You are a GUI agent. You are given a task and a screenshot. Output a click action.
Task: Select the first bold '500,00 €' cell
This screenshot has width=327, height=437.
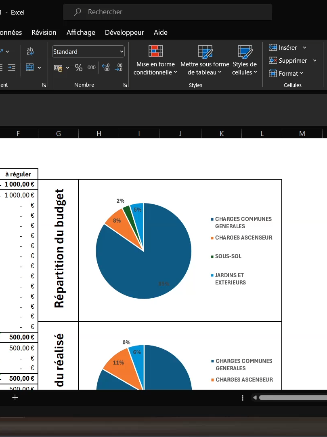[x=19, y=337]
